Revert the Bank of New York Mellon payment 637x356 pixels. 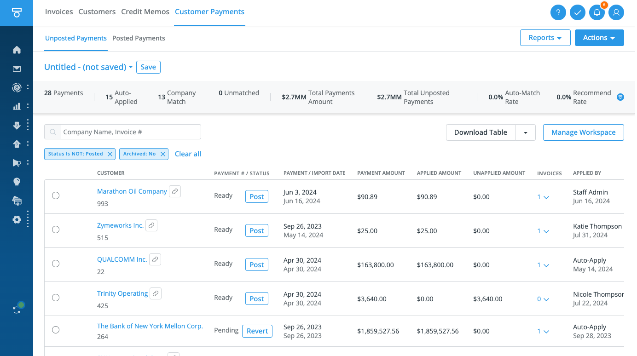pos(257,331)
